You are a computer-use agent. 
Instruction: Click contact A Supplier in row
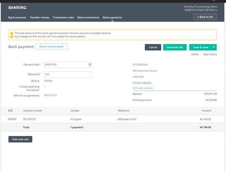tap(76, 119)
